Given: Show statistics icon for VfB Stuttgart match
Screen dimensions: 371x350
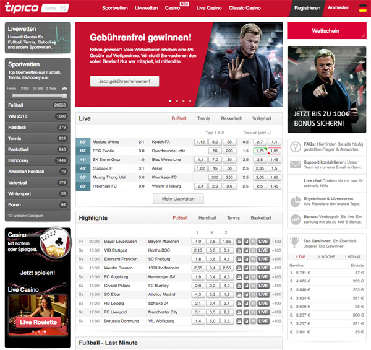Looking at the screenshot, I should [x=246, y=250].
